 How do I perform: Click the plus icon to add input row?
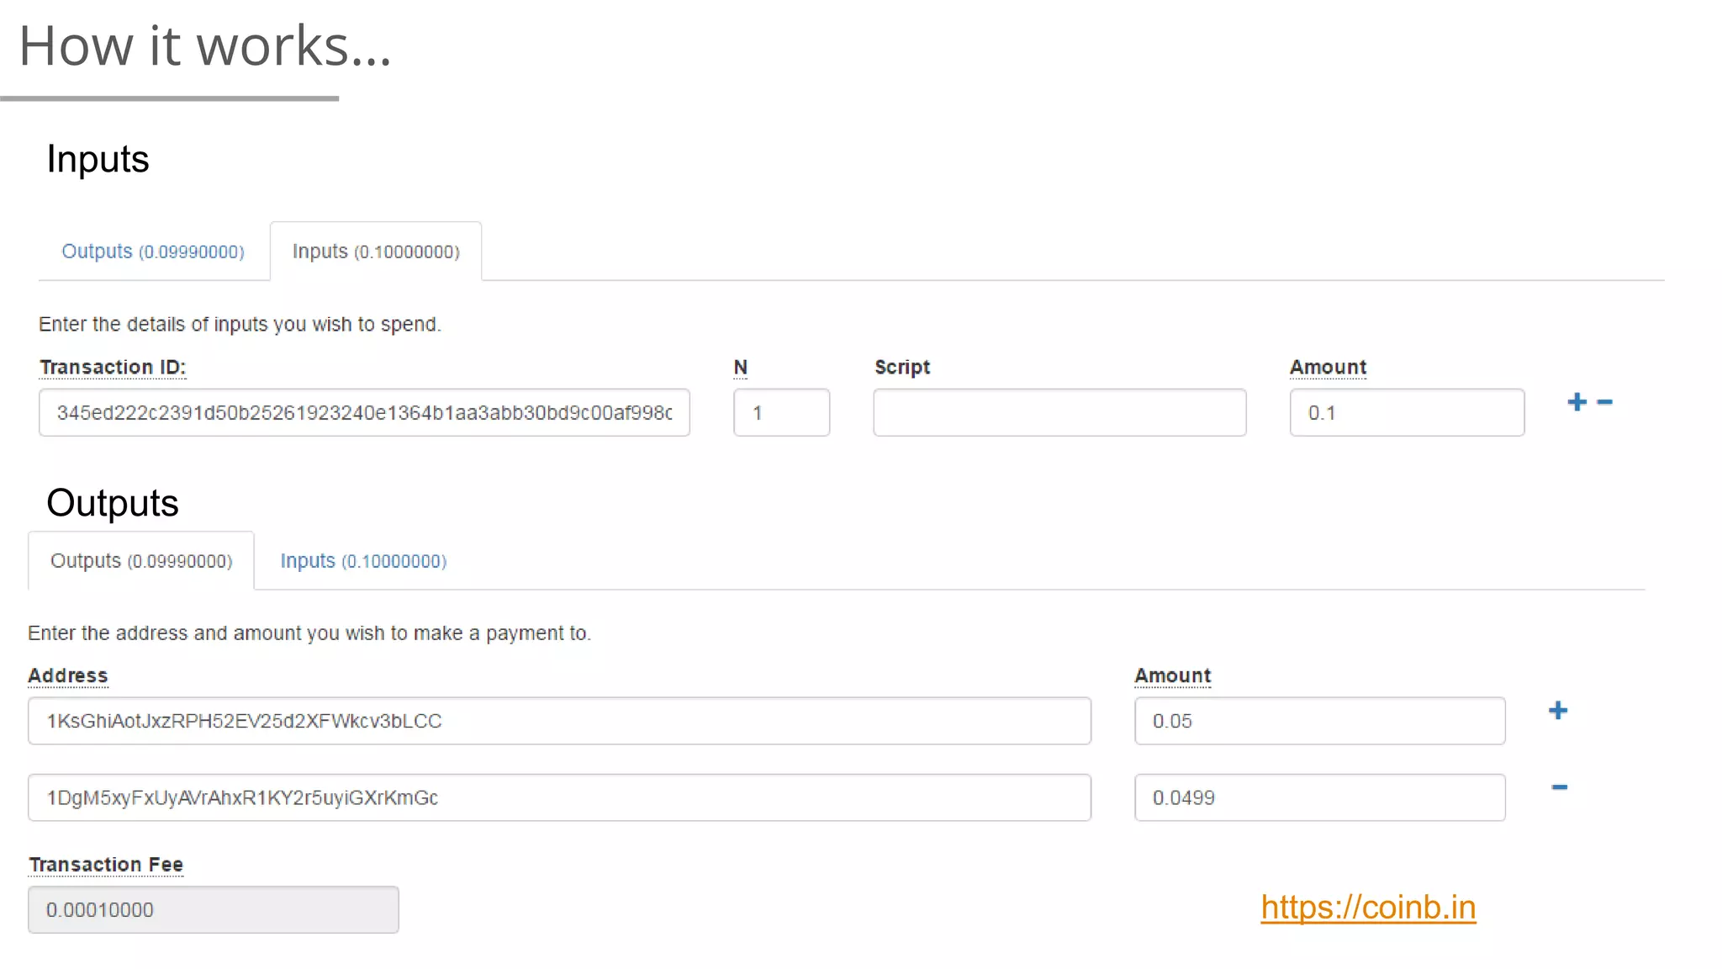(1577, 402)
